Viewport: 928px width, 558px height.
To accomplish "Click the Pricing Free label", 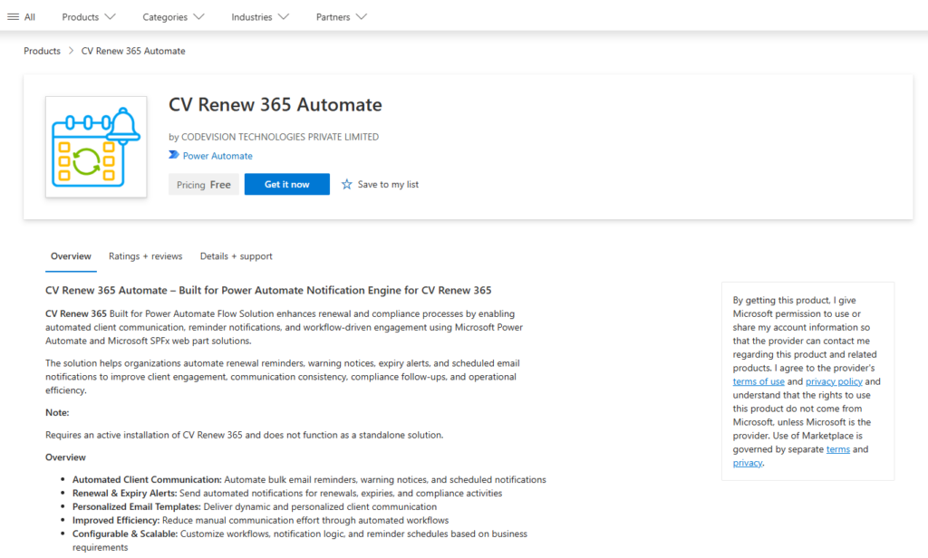I will click(204, 185).
